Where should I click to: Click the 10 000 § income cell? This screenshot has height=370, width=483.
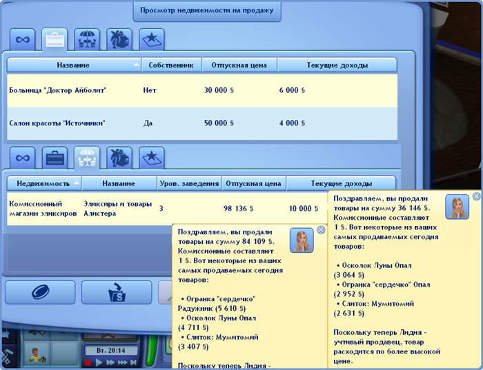304,209
